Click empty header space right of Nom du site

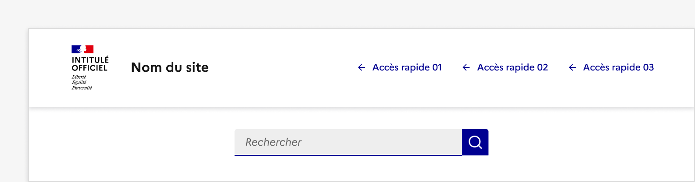click(281, 67)
